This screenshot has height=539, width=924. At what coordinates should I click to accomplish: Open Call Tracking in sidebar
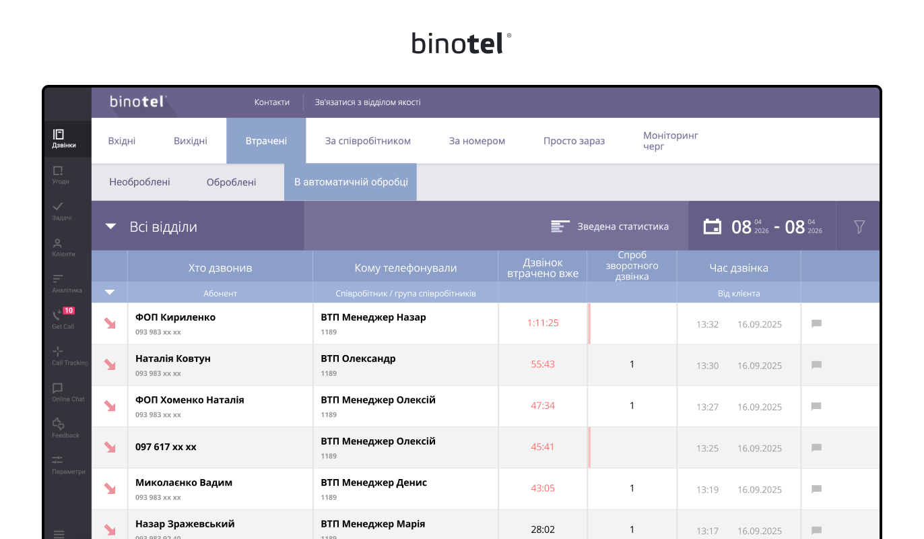coord(69,356)
